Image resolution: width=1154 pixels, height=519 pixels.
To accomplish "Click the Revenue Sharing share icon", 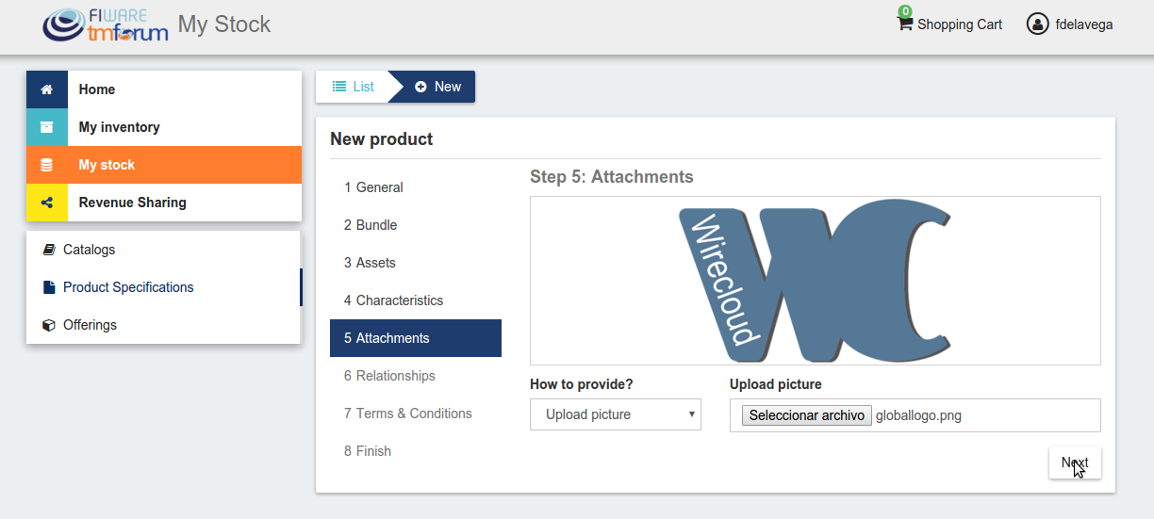I will tap(47, 203).
